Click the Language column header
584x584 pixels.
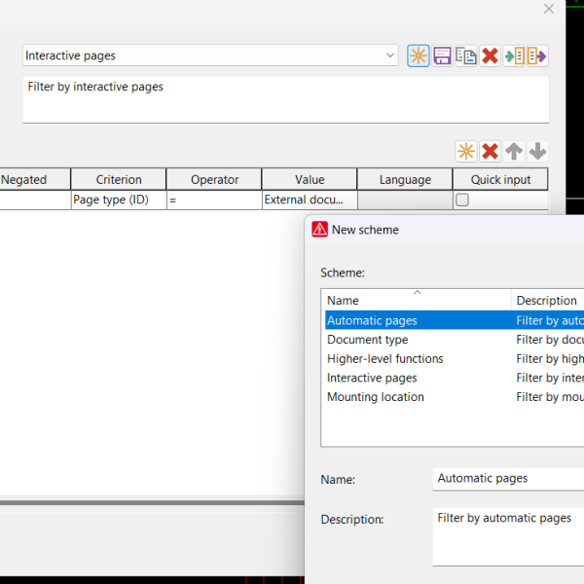tap(405, 179)
